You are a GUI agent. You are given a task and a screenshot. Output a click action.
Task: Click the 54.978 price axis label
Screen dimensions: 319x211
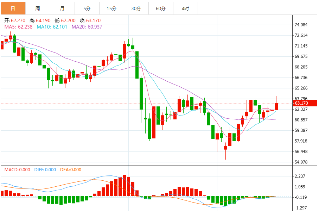[301, 162]
